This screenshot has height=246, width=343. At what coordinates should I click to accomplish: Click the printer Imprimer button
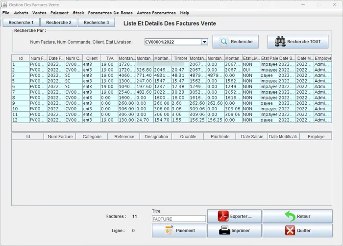coord(234,230)
